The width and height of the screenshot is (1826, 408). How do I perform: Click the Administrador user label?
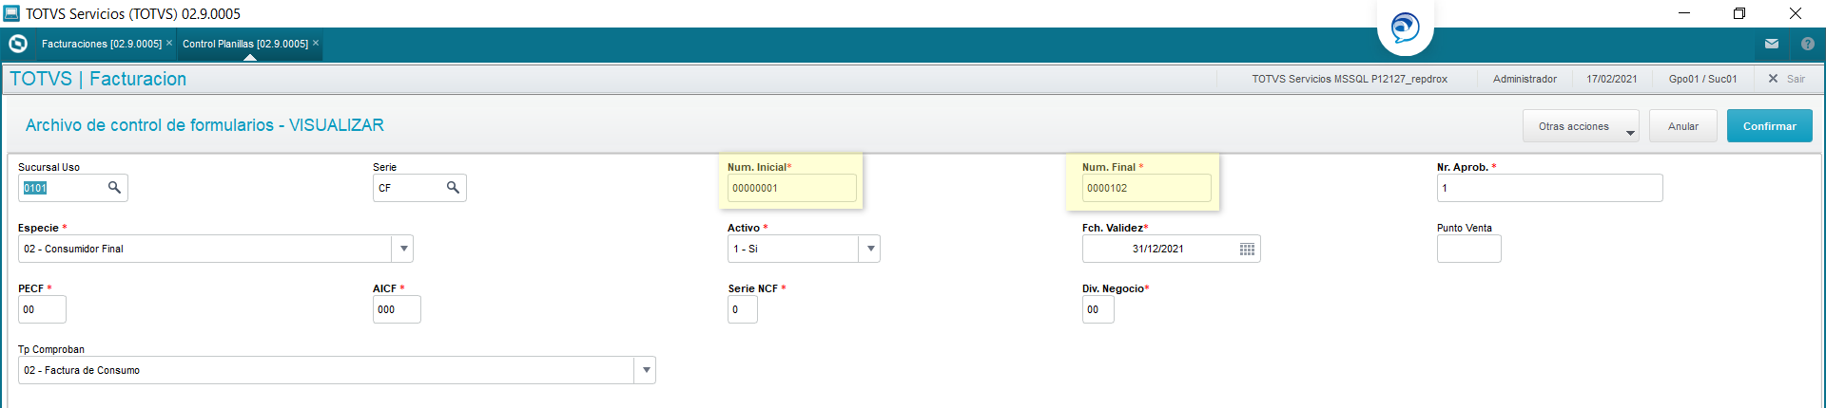pyautogui.click(x=1525, y=79)
